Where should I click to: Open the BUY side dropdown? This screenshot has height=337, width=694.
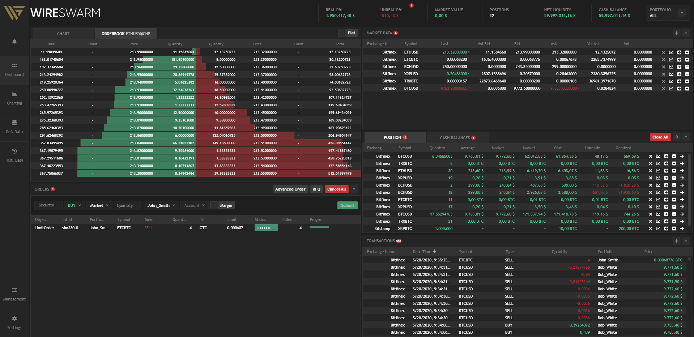pyautogui.click(x=74, y=205)
